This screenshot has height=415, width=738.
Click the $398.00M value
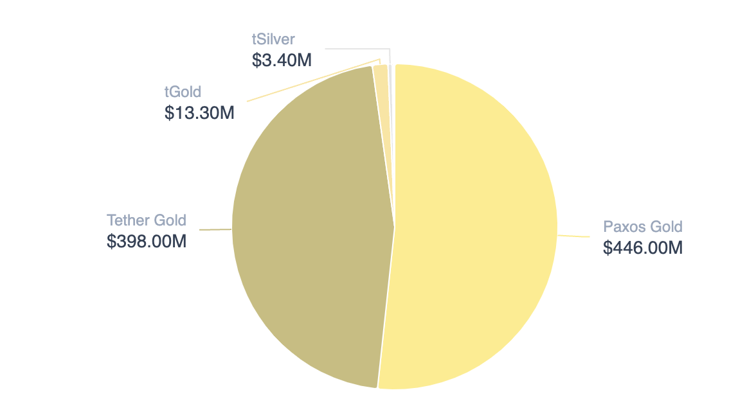point(147,242)
